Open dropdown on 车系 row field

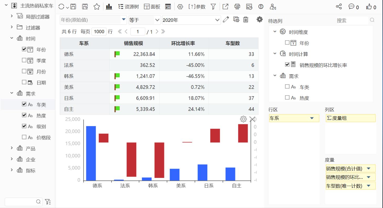pos(312,118)
